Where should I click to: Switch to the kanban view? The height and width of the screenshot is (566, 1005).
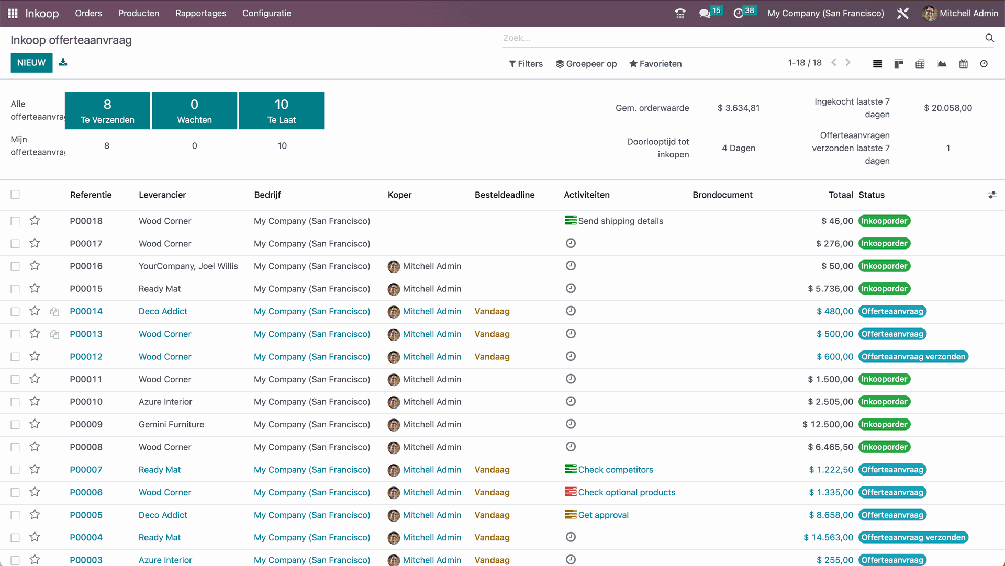(899, 63)
